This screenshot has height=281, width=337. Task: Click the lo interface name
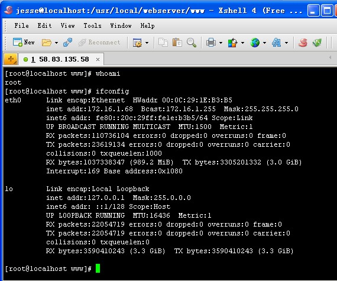coord(9,189)
